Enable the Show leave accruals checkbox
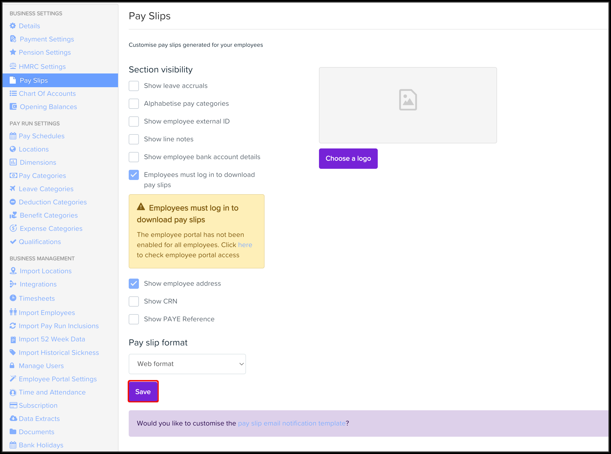Viewport: 611px width, 454px height. (134, 86)
